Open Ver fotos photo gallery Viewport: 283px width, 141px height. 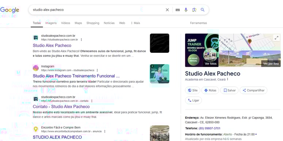[x=202, y=50]
